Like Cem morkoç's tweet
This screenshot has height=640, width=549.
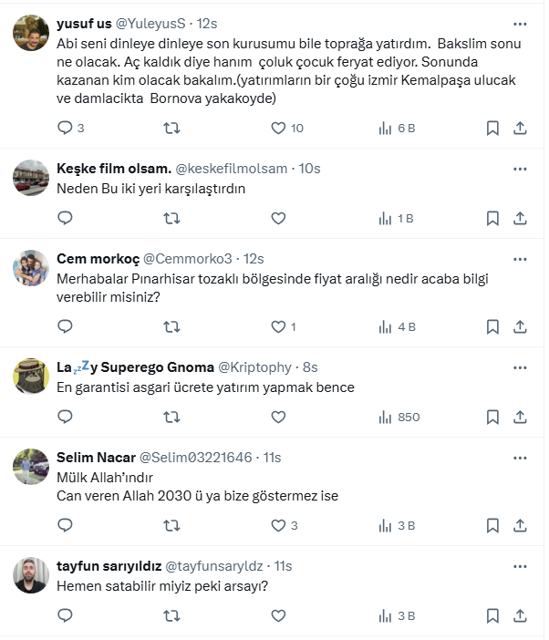(279, 326)
